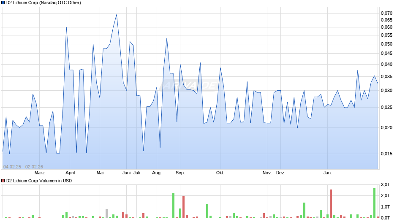Click the 2,0T volume axis value
This screenshot has width=397, height=222.
pyautogui.click(x=385, y=196)
